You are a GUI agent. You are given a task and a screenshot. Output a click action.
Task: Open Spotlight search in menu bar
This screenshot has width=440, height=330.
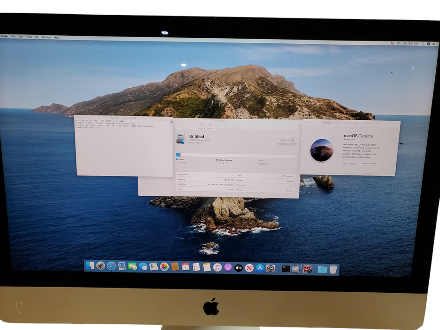coord(423,43)
